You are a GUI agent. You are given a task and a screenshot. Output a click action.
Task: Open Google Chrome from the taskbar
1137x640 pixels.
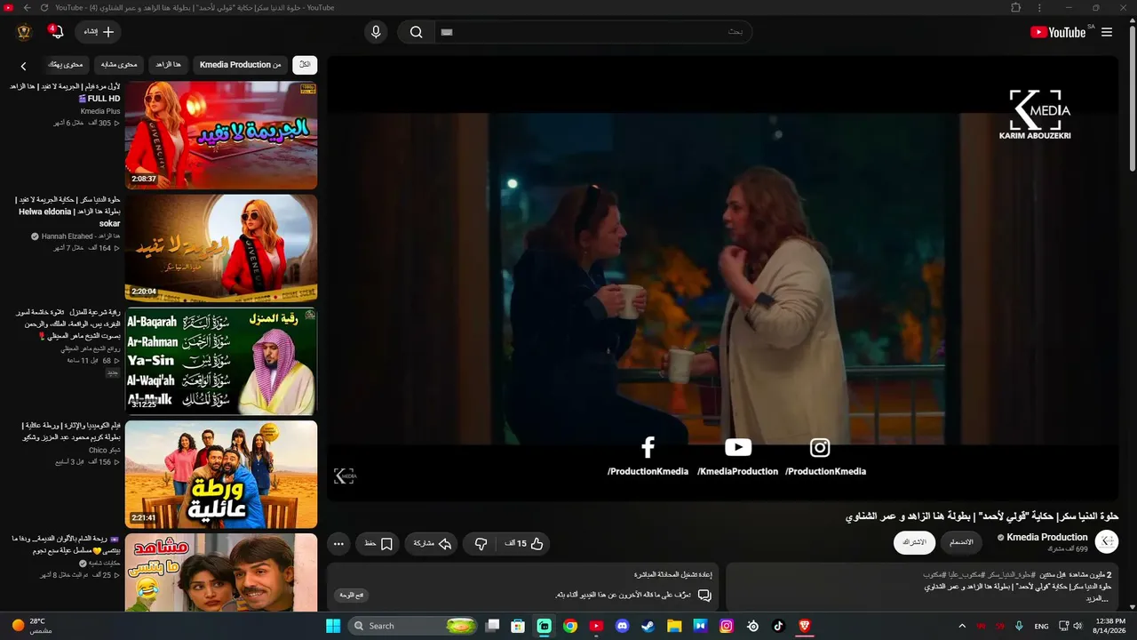(570, 626)
